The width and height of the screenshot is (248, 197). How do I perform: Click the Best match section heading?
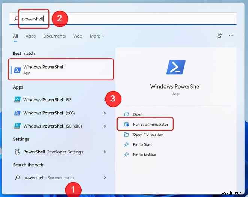point(24,53)
